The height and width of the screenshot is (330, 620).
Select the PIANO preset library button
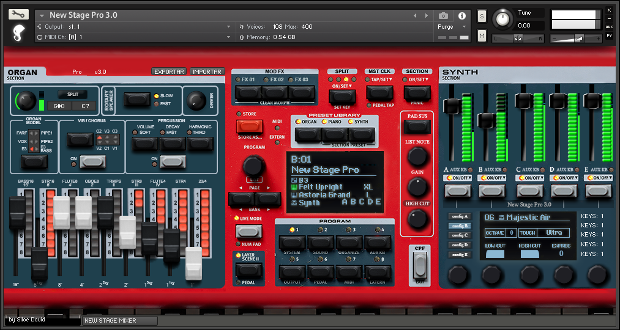335,134
